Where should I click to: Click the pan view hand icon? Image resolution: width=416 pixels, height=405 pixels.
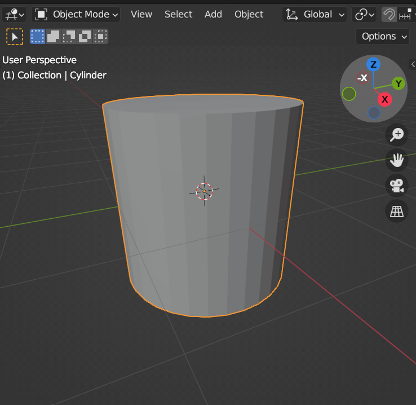point(397,160)
